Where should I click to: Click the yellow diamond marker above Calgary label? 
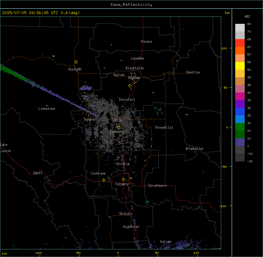124,180
